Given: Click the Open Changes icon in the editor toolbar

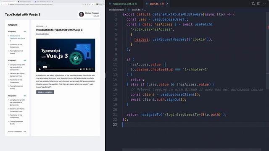Looking at the screenshot, I should tap(253, 4).
